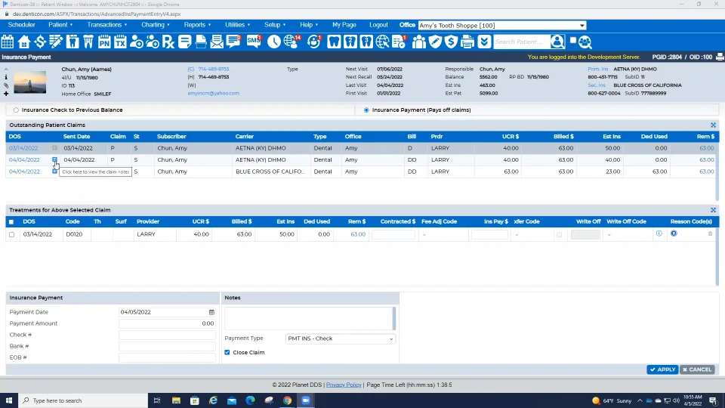This screenshot has width=725, height=408.
Task: Click the trash icon in D0120 treatment row
Action: coord(710,233)
